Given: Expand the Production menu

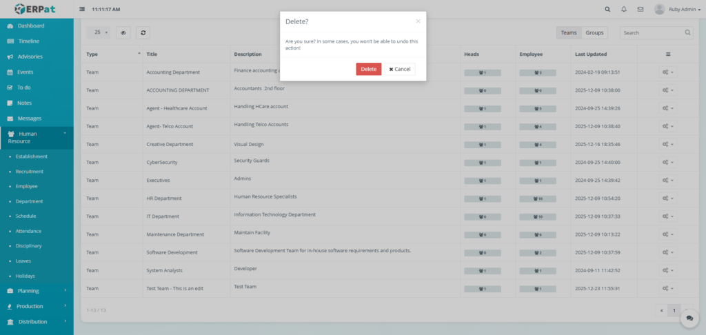Looking at the screenshot, I should [37, 306].
